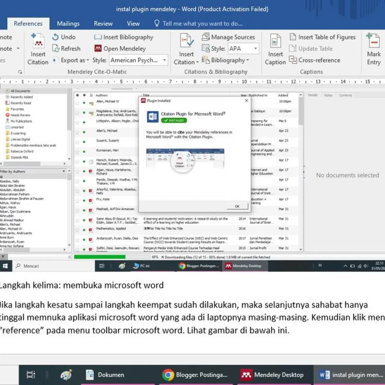
Task: Select My Publications in Mendeley sidebar
Action: coord(21,121)
